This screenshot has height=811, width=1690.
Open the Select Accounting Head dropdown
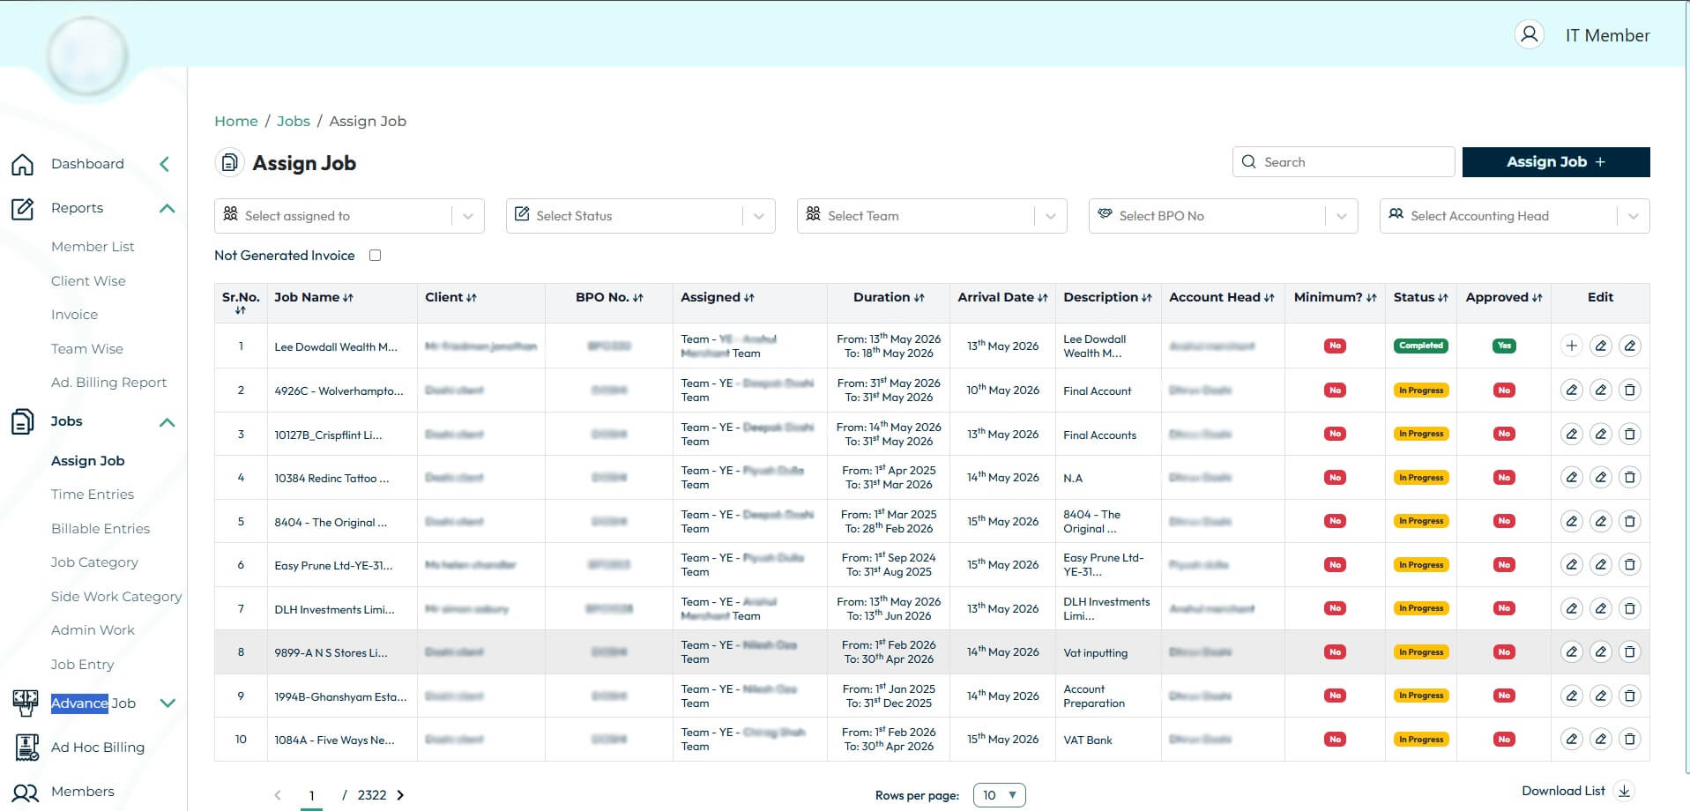click(x=1515, y=216)
